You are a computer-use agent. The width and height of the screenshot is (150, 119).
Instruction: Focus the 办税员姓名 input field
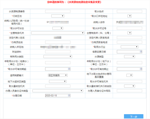click(x=58, y=42)
